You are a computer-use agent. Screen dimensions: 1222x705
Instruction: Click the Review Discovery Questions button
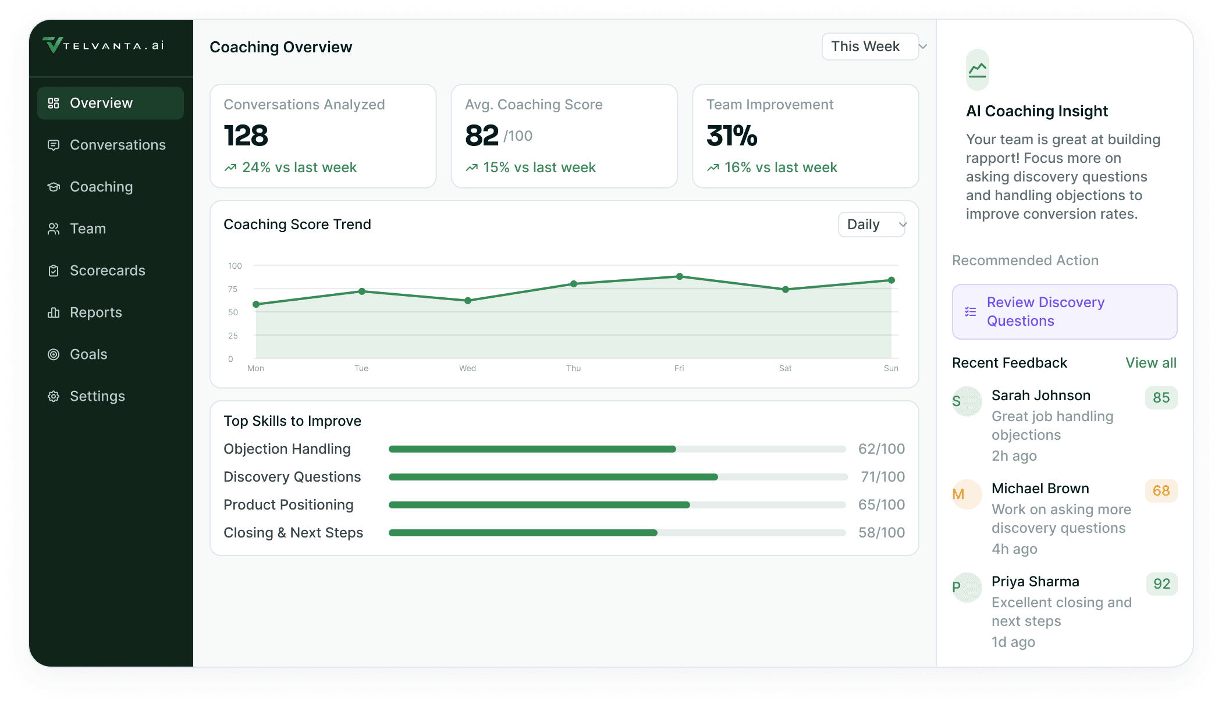click(1064, 312)
